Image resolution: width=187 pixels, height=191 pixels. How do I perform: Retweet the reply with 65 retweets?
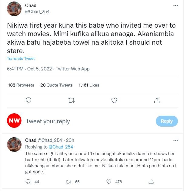(x=68, y=182)
